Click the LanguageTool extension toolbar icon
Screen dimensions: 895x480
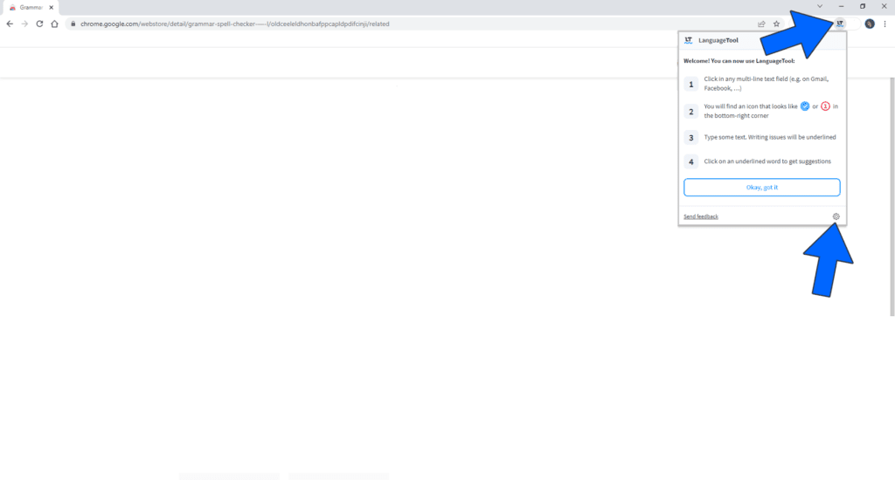pos(840,24)
